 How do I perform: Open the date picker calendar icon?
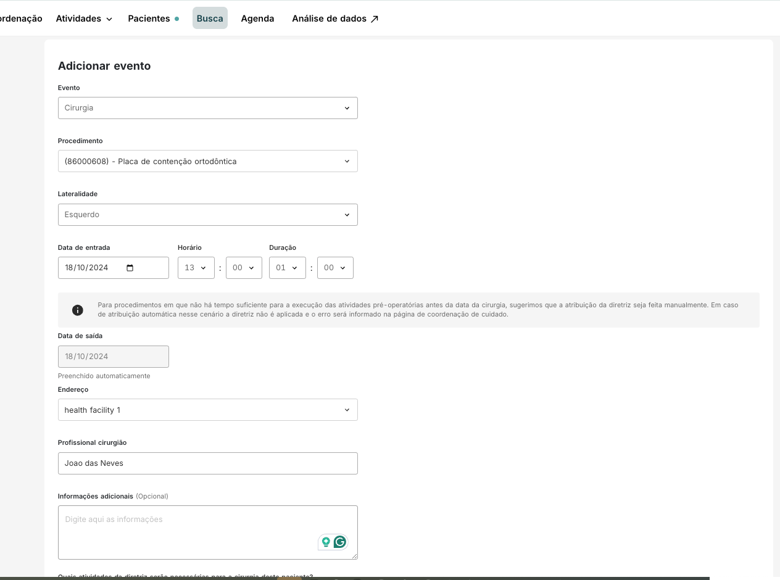coord(130,267)
